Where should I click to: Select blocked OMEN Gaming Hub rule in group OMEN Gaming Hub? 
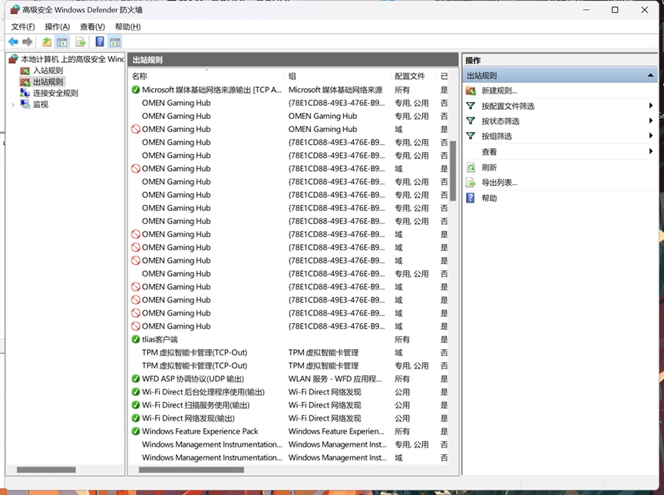289,129
